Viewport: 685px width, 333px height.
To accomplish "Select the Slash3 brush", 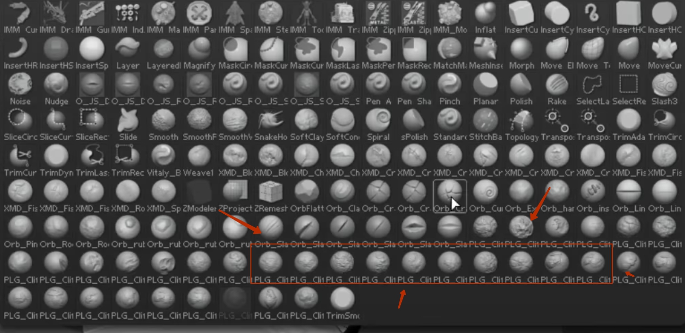I will coord(665,89).
